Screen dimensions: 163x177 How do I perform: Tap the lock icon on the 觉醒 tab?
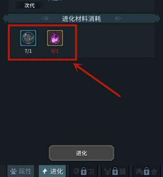[x=115, y=171]
